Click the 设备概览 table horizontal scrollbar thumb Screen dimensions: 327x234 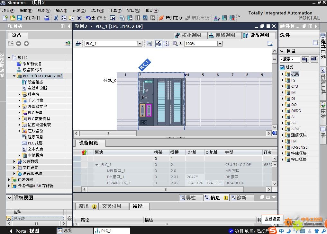pos(166,189)
